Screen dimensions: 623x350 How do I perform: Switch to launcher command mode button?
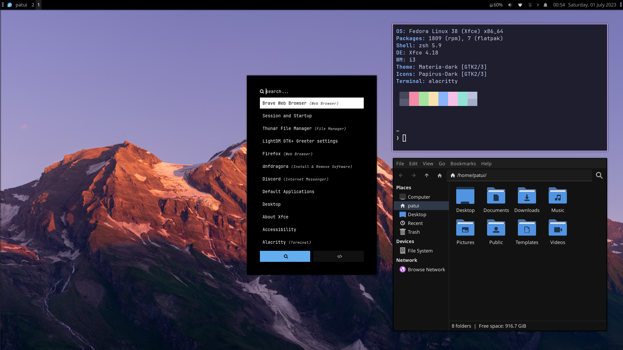(338, 256)
